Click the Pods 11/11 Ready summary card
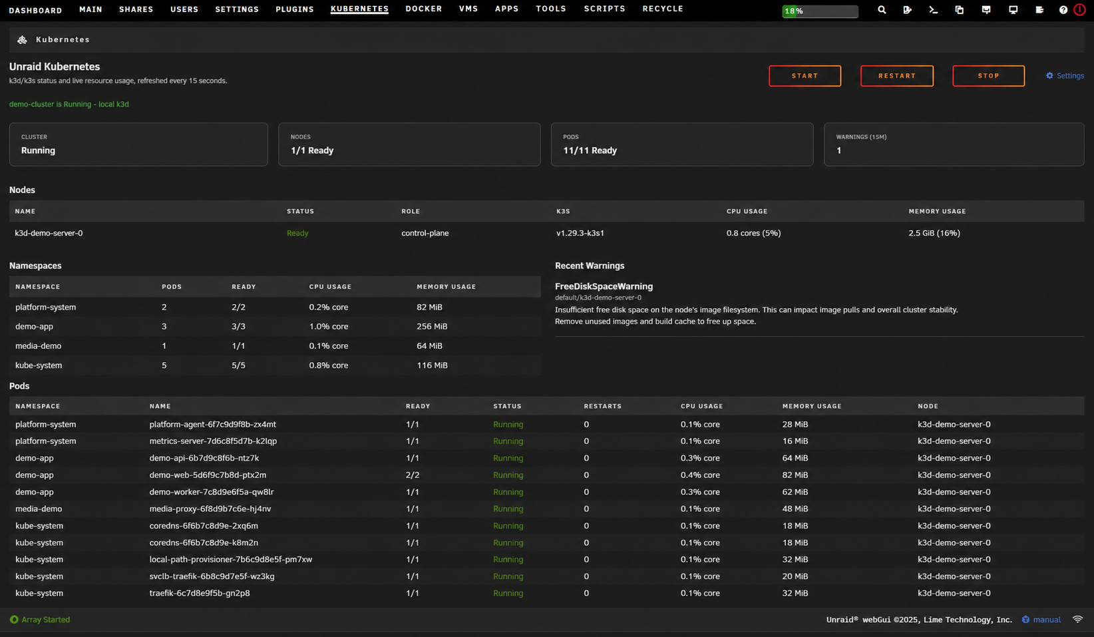 point(681,144)
